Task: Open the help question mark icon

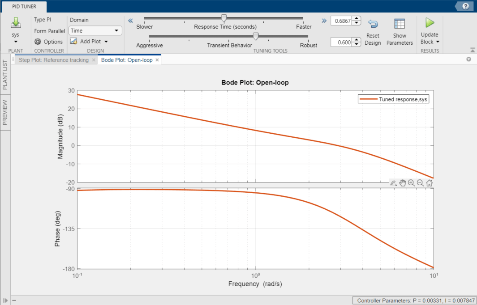Action: click(x=465, y=6)
